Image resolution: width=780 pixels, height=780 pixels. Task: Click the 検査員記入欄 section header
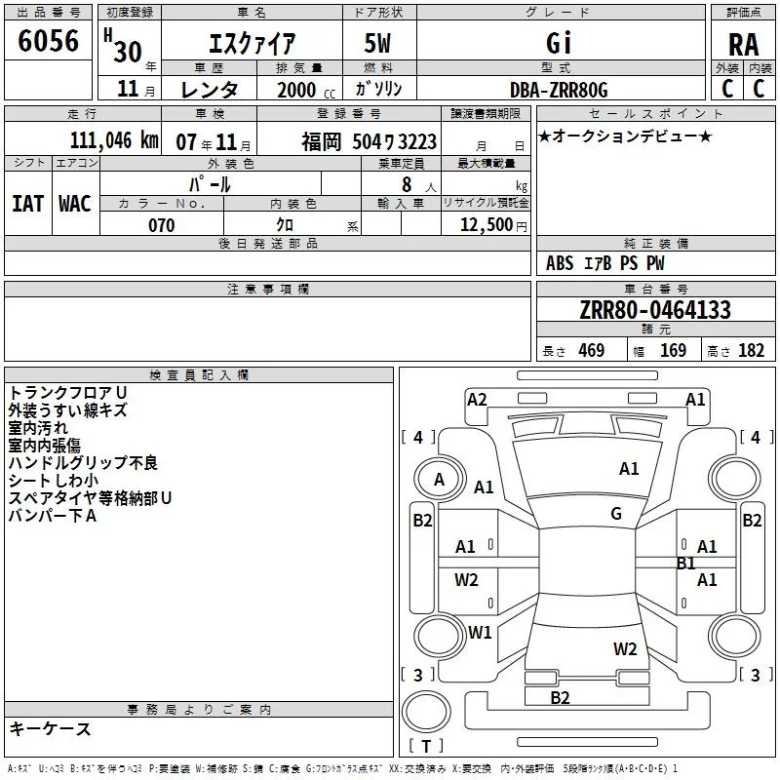click(x=199, y=375)
